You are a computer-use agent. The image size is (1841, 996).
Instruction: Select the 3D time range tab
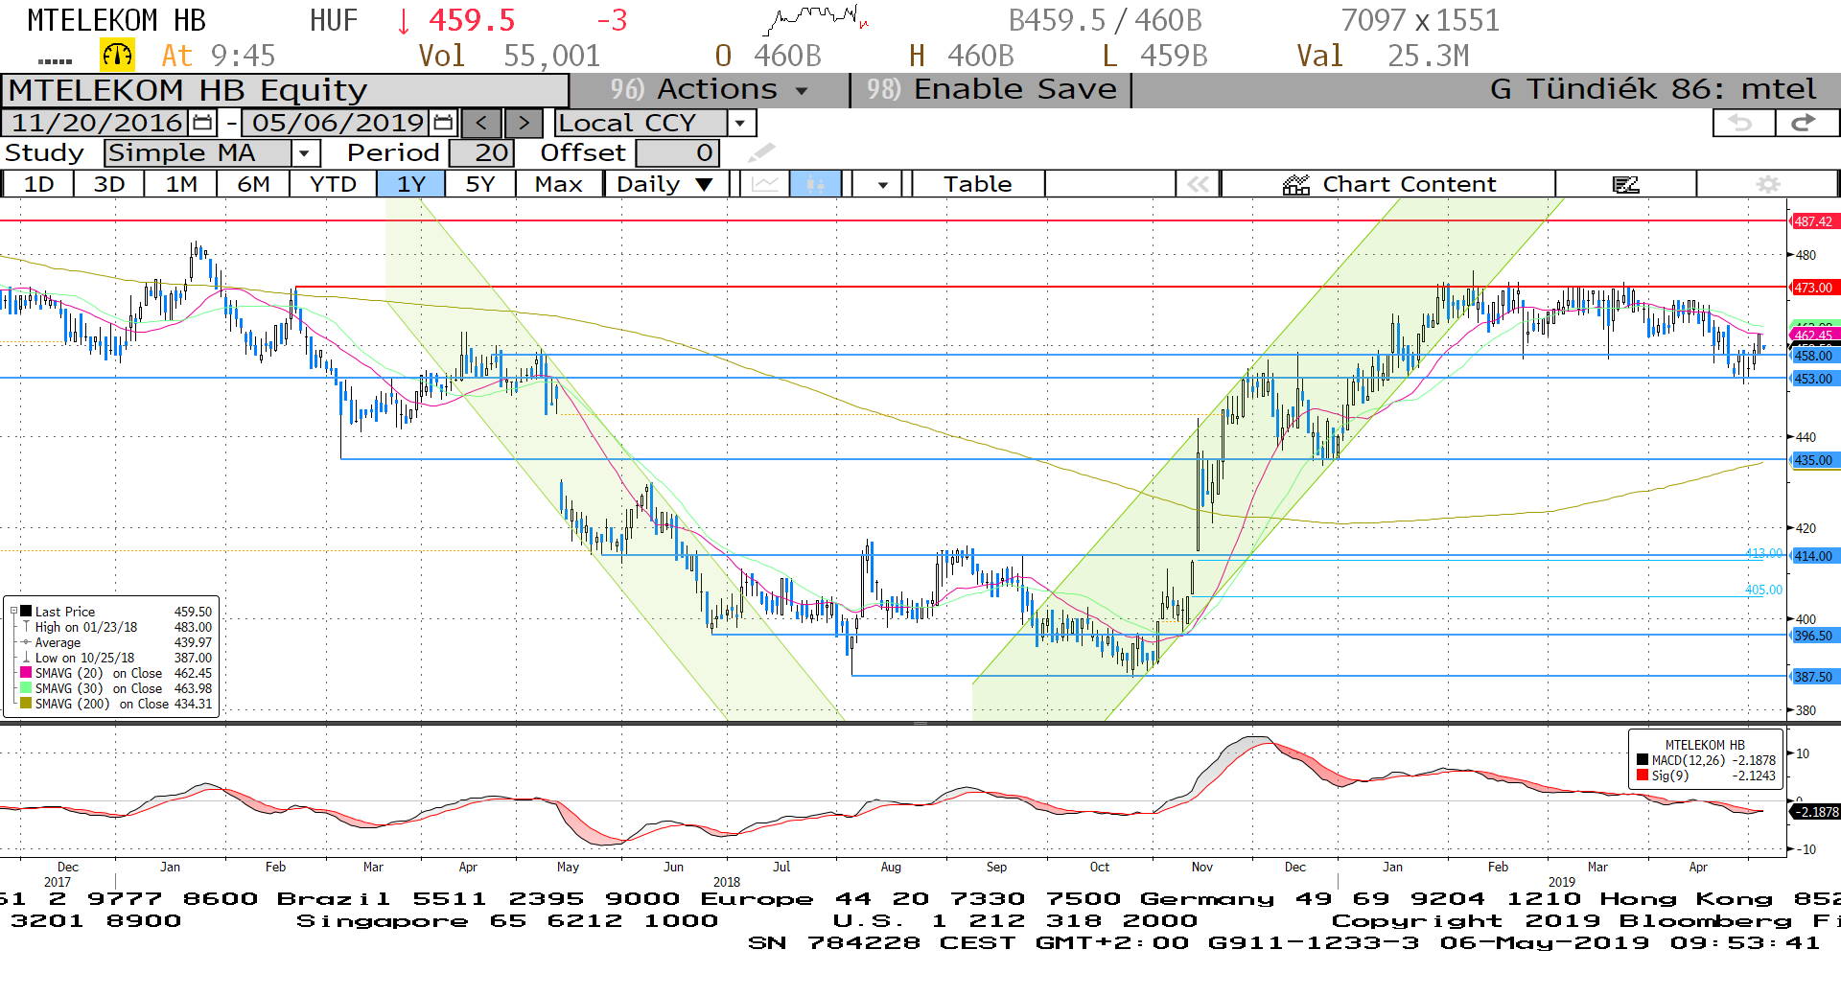click(x=109, y=184)
